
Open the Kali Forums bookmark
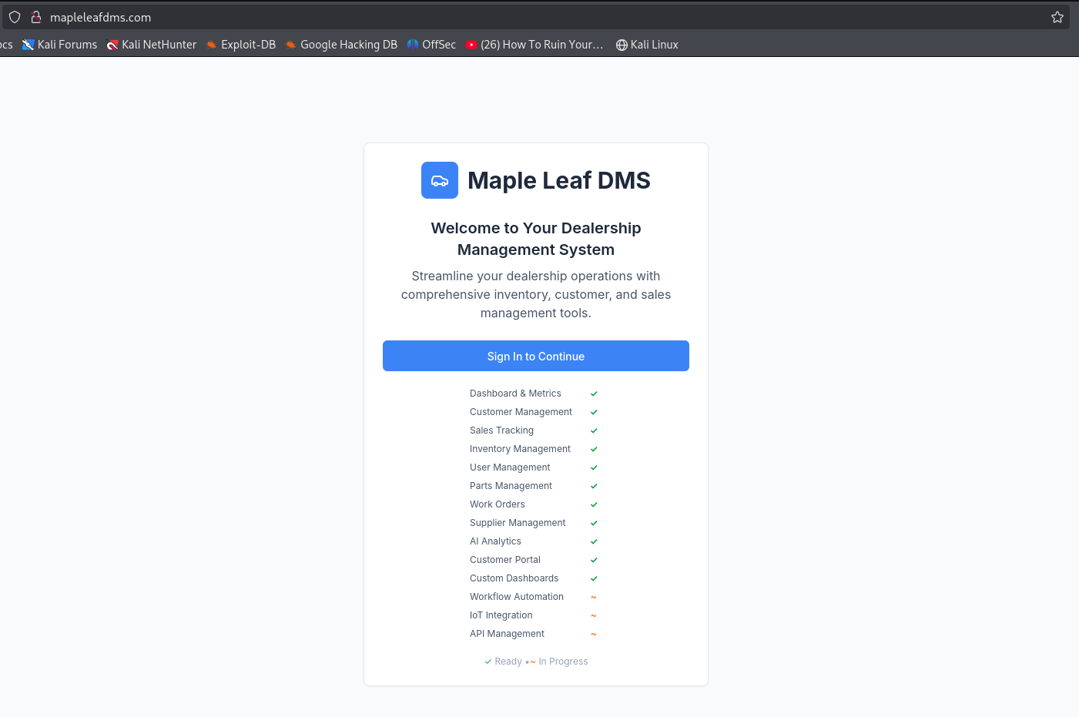tap(60, 45)
